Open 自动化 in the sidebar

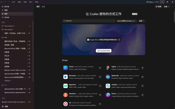(17, 17)
